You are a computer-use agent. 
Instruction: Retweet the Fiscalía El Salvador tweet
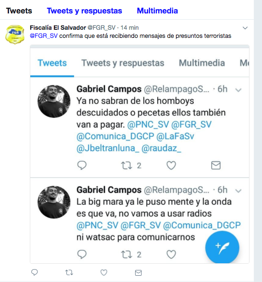click(x=69, y=272)
